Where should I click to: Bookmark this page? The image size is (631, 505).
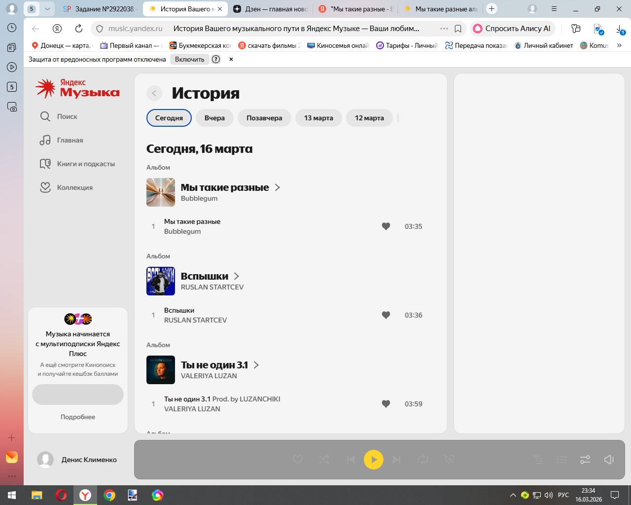pyautogui.click(x=458, y=29)
